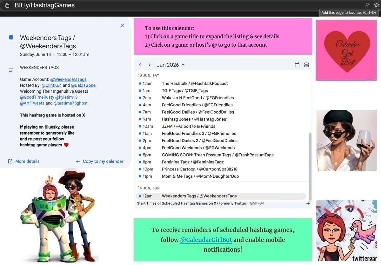Open the Jun 2026 month dropdown

[171, 65]
